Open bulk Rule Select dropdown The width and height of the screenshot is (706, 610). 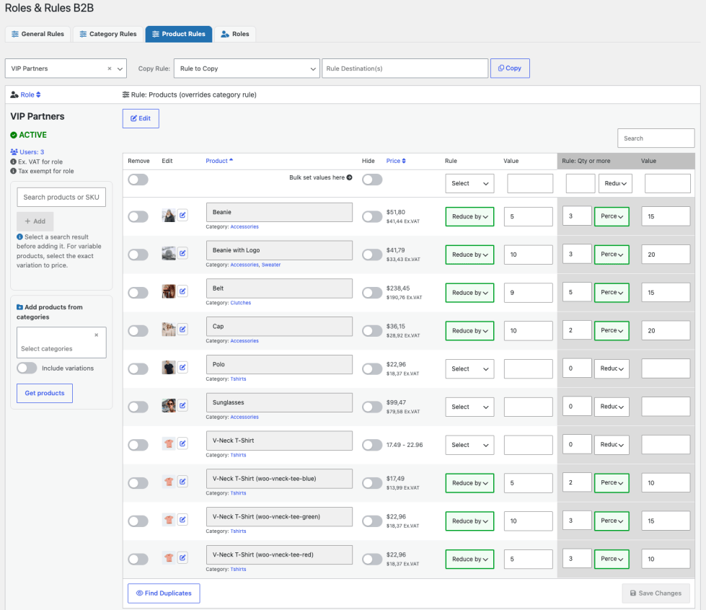pyautogui.click(x=469, y=183)
